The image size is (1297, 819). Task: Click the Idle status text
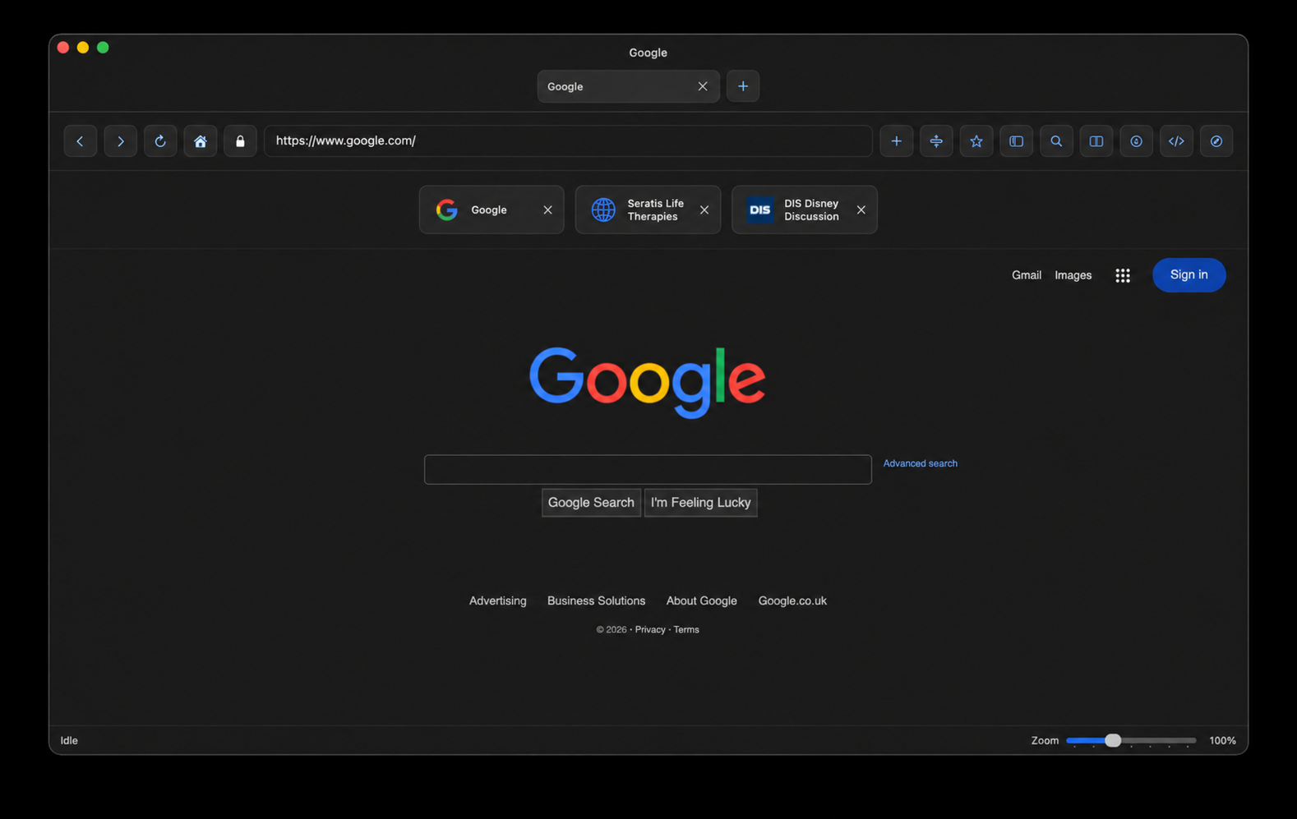pyautogui.click(x=69, y=741)
